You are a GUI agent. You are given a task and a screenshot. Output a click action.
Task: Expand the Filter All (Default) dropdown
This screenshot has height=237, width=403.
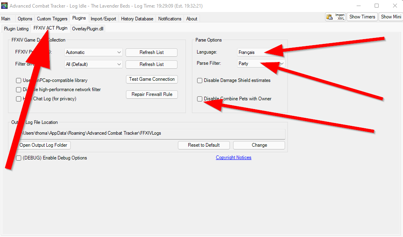tap(93, 64)
